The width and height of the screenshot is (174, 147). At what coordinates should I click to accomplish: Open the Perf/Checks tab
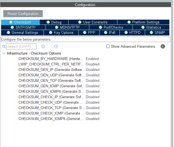click(111, 27)
